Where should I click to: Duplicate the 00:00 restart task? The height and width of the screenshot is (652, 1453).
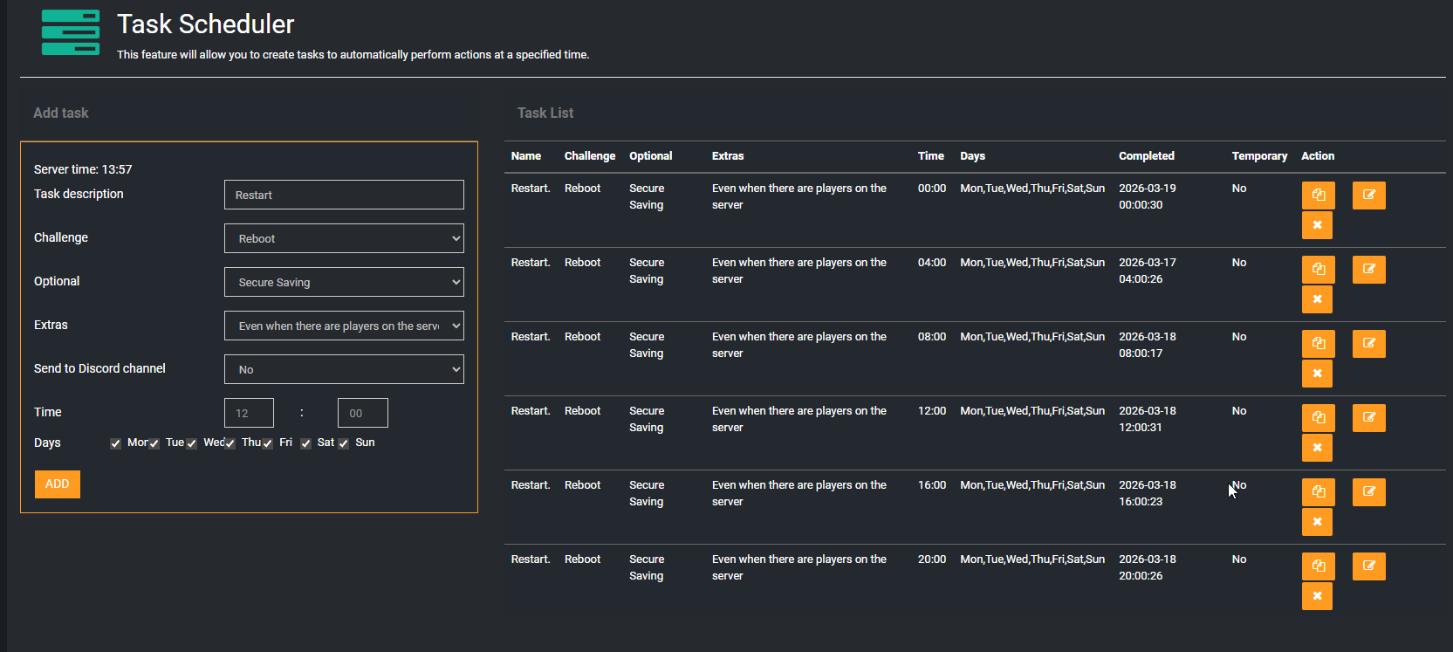point(1318,196)
